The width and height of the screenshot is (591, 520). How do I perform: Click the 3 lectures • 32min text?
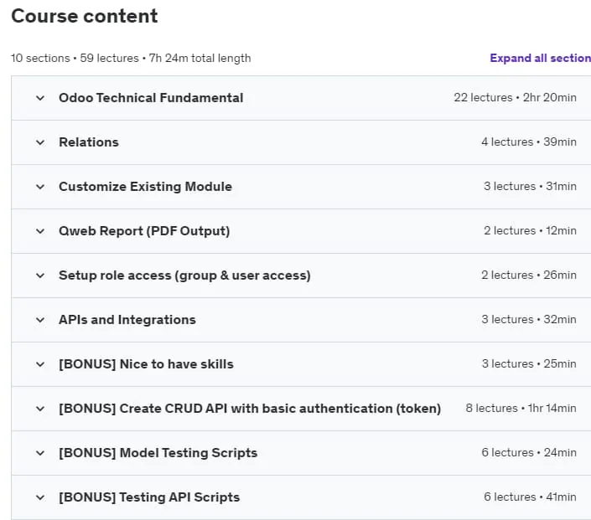(529, 320)
